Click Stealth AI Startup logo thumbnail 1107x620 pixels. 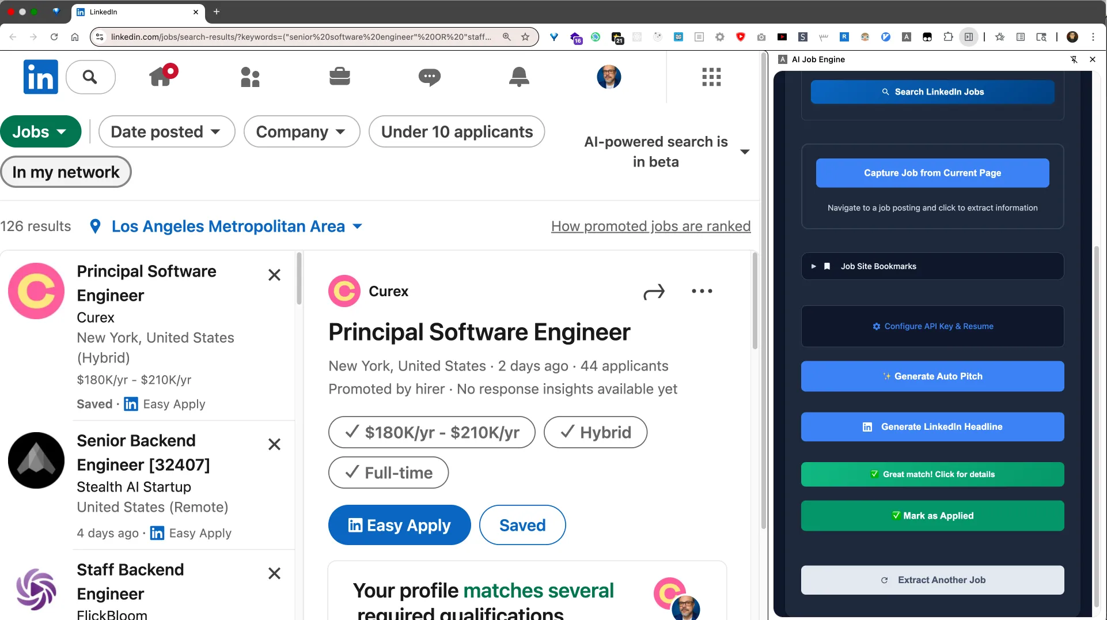point(36,460)
